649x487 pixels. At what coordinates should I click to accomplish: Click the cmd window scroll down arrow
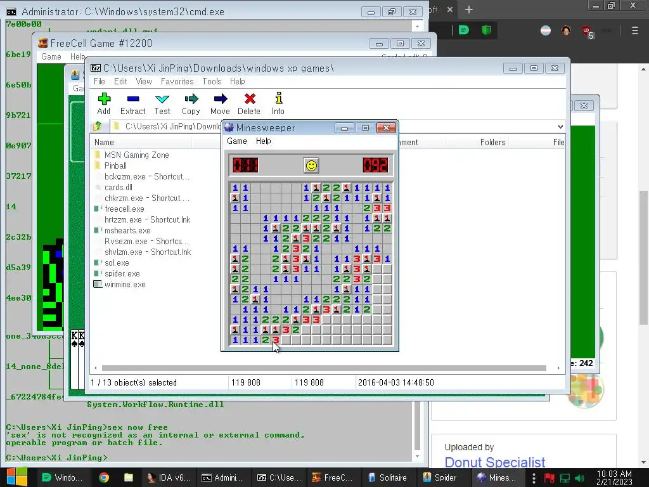point(417,456)
